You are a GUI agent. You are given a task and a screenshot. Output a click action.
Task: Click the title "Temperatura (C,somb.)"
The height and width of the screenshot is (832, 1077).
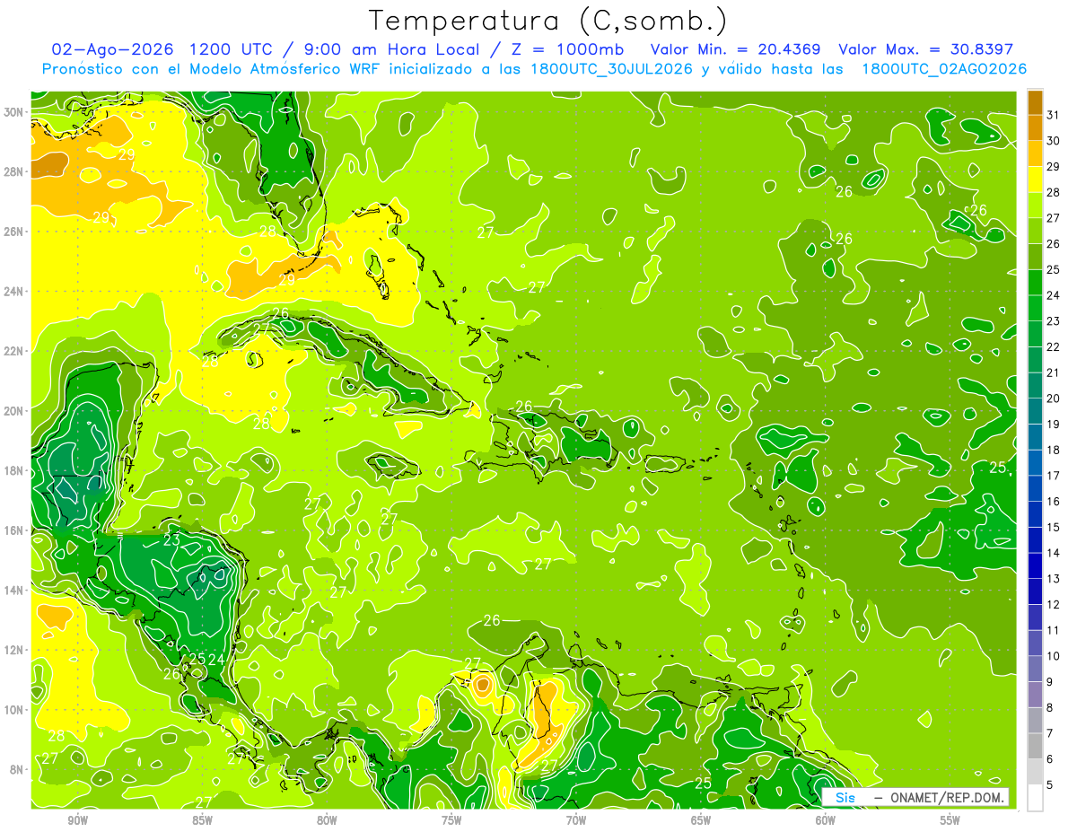[x=548, y=21]
